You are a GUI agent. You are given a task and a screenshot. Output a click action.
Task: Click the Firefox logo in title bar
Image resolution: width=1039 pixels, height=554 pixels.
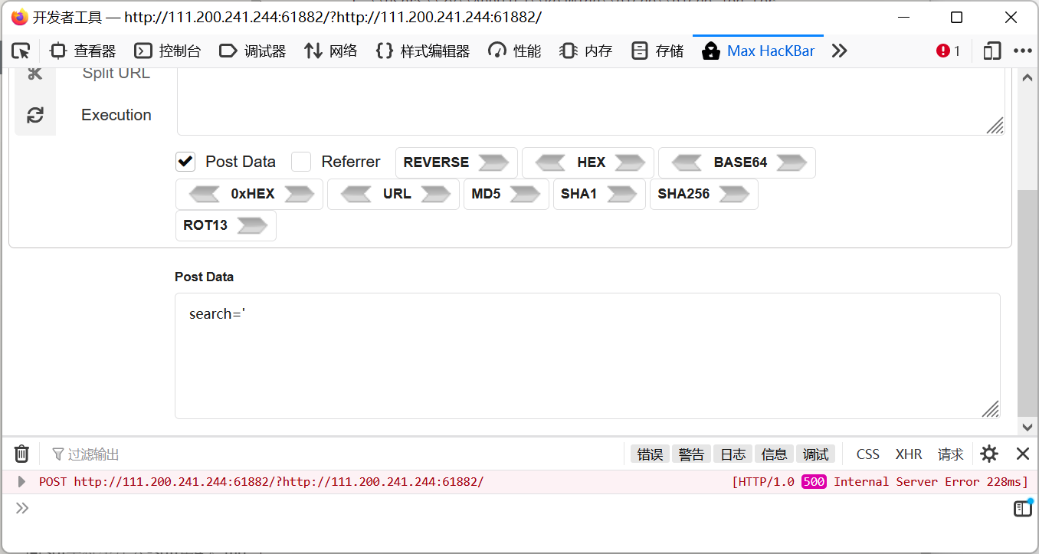[x=19, y=17]
